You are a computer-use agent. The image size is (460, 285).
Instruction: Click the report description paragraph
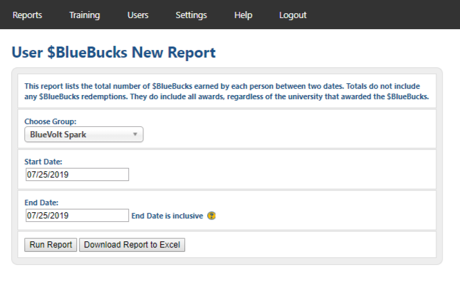227,92
